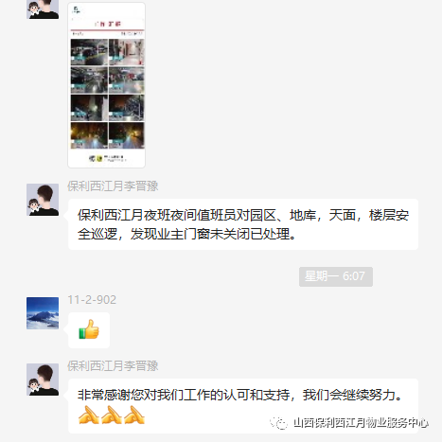Click the first folded-hands emoji
Image resolution: width=442 pixels, height=442 pixels.
coord(88,415)
